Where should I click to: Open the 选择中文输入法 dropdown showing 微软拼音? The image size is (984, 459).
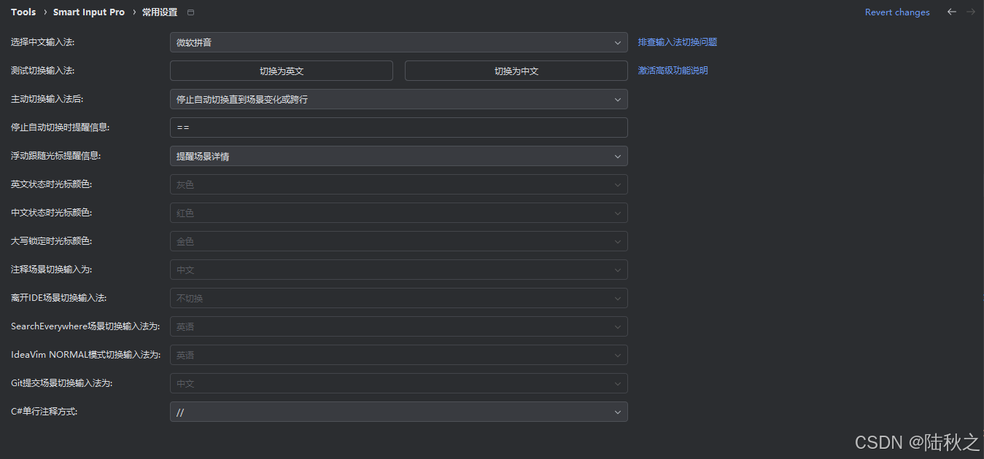click(398, 42)
